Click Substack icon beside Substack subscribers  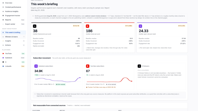36,66
